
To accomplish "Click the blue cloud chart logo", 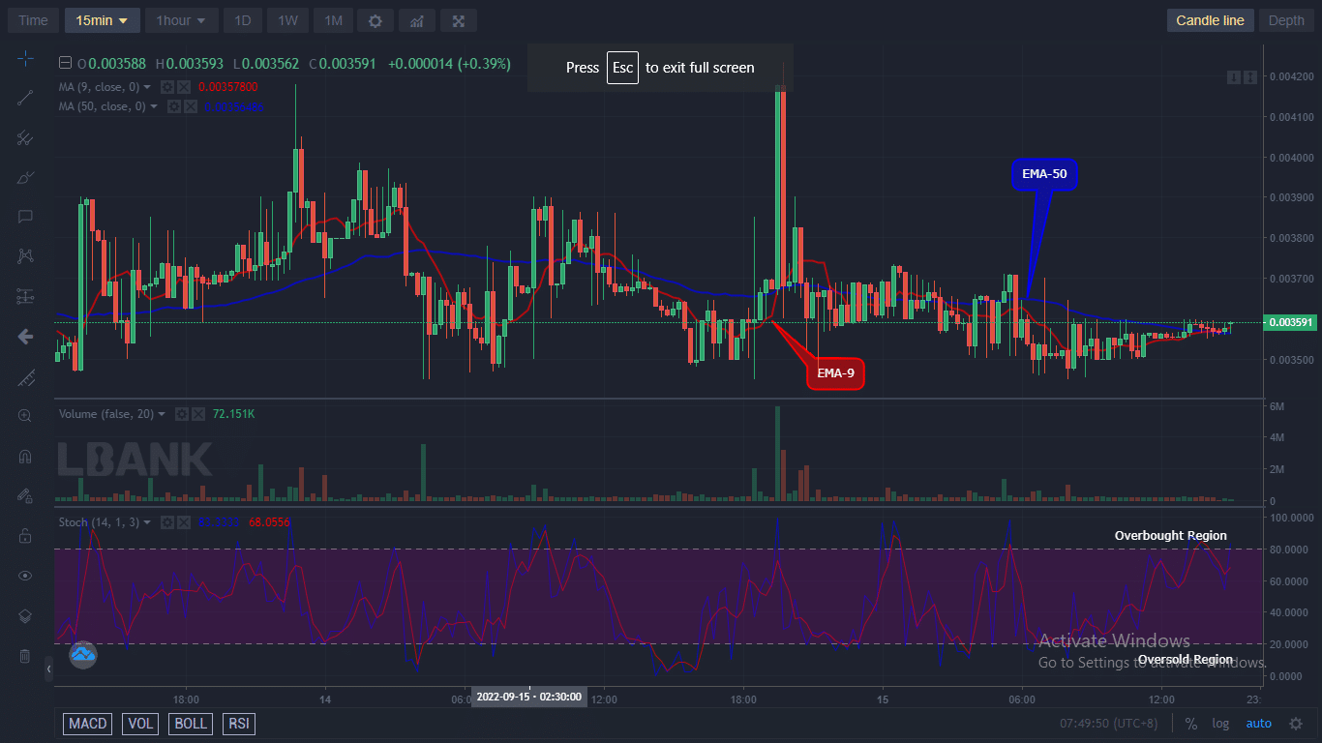I will click(x=83, y=655).
